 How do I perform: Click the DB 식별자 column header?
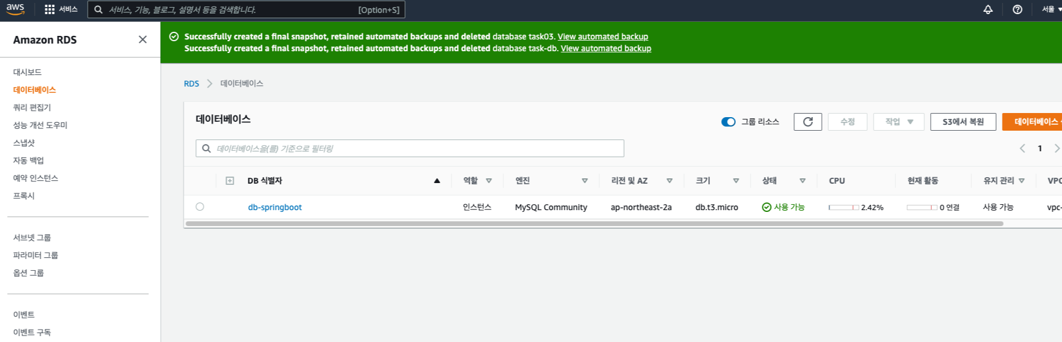point(265,181)
